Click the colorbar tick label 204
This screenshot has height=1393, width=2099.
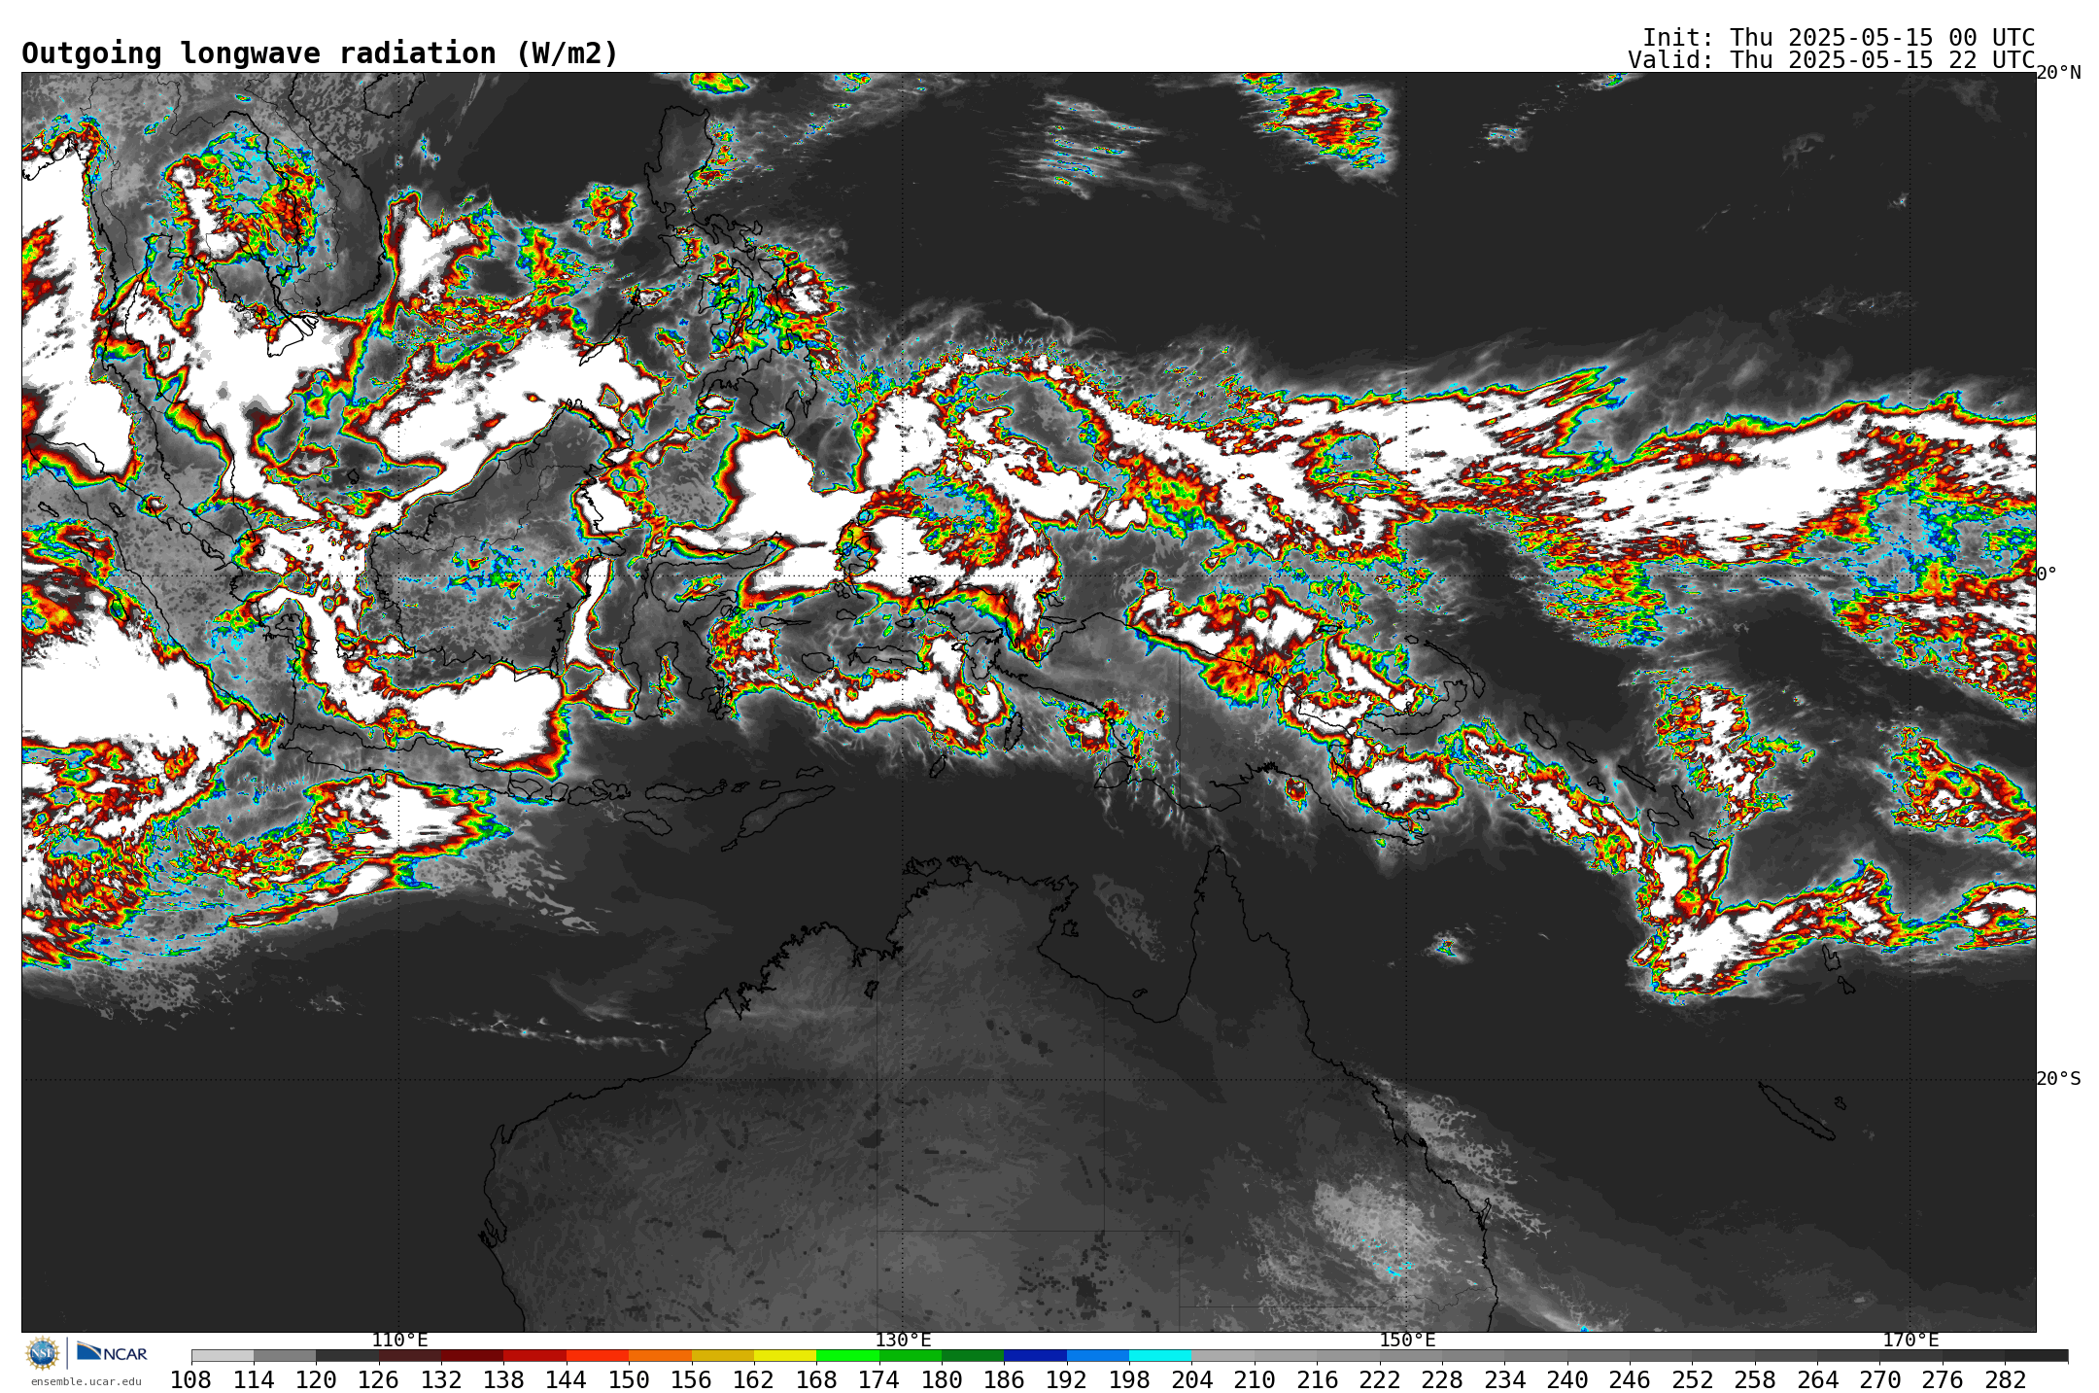click(1191, 1380)
